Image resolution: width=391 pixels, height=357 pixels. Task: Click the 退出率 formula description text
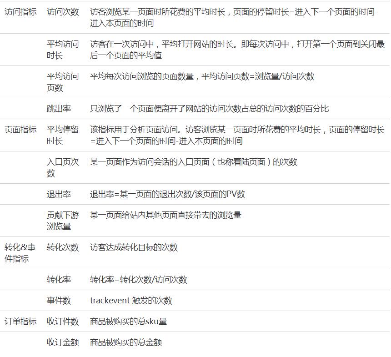coord(167,194)
